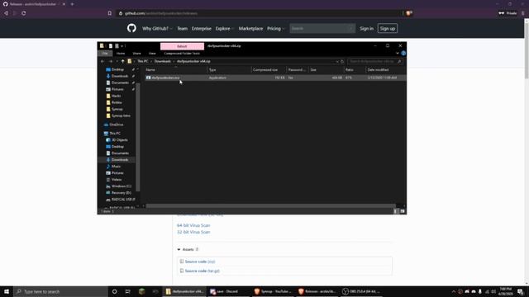529x297 pixels.
Task: Open the 32-bit Virus Scan link
Action: tap(193, 232)
